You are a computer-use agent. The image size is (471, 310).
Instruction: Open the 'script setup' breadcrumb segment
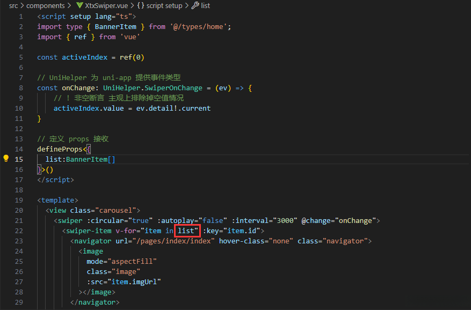[164, 6]
